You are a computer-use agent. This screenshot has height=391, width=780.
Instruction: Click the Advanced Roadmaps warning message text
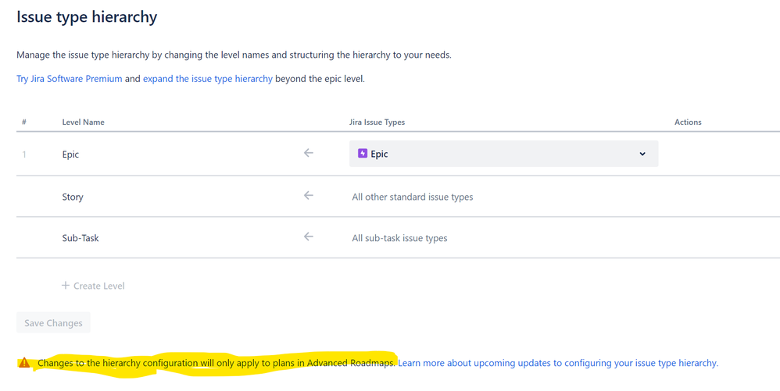[216, 363]
